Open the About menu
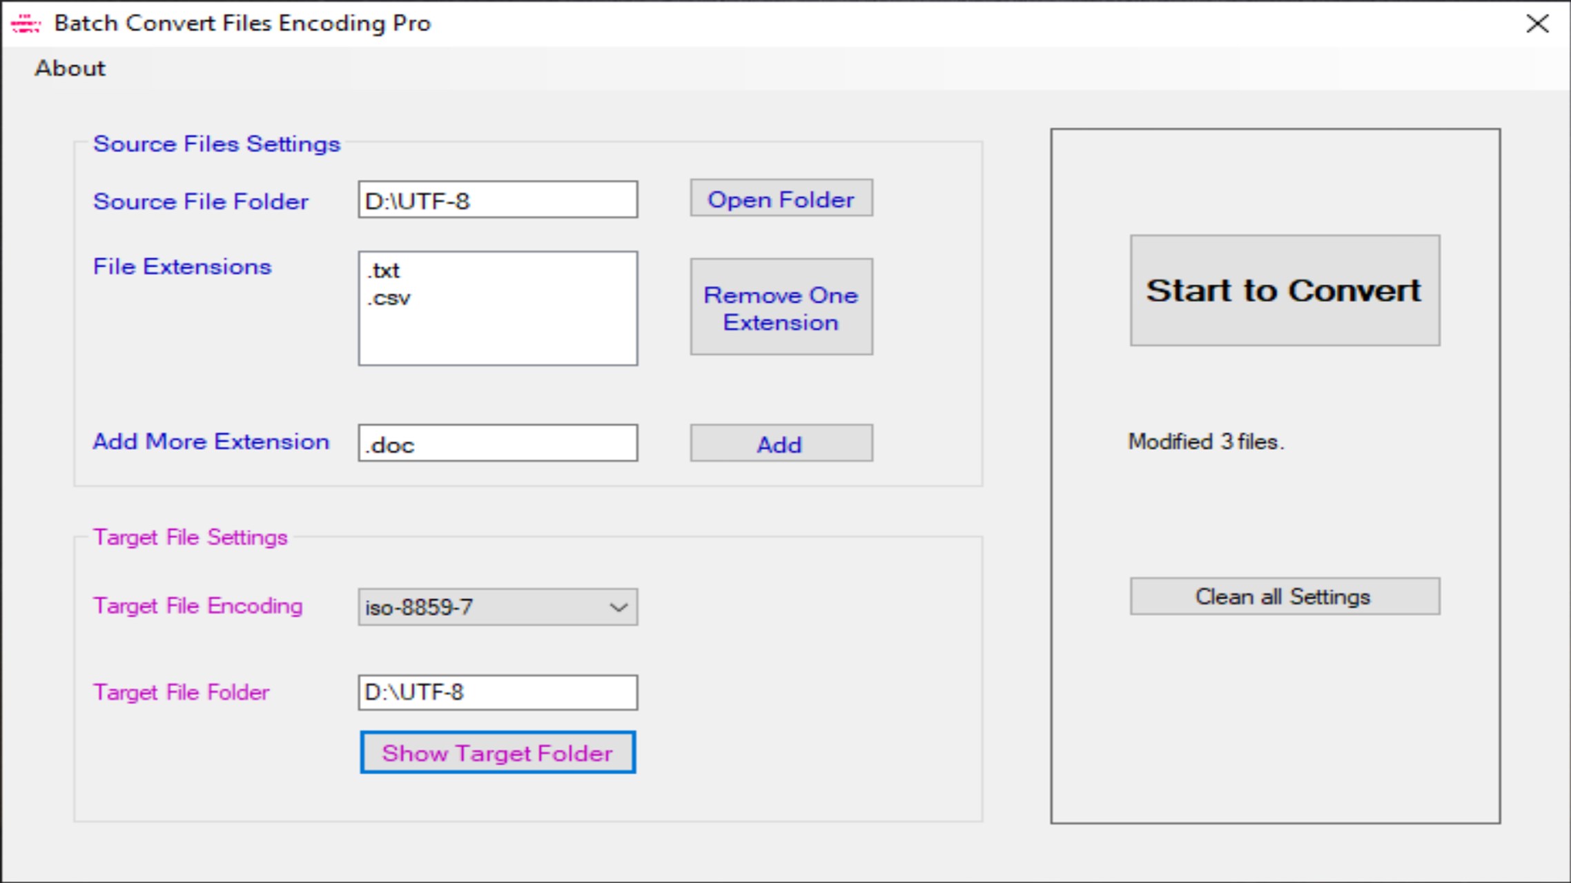Screen dimensions: 1571x883 tap(70, 68)
